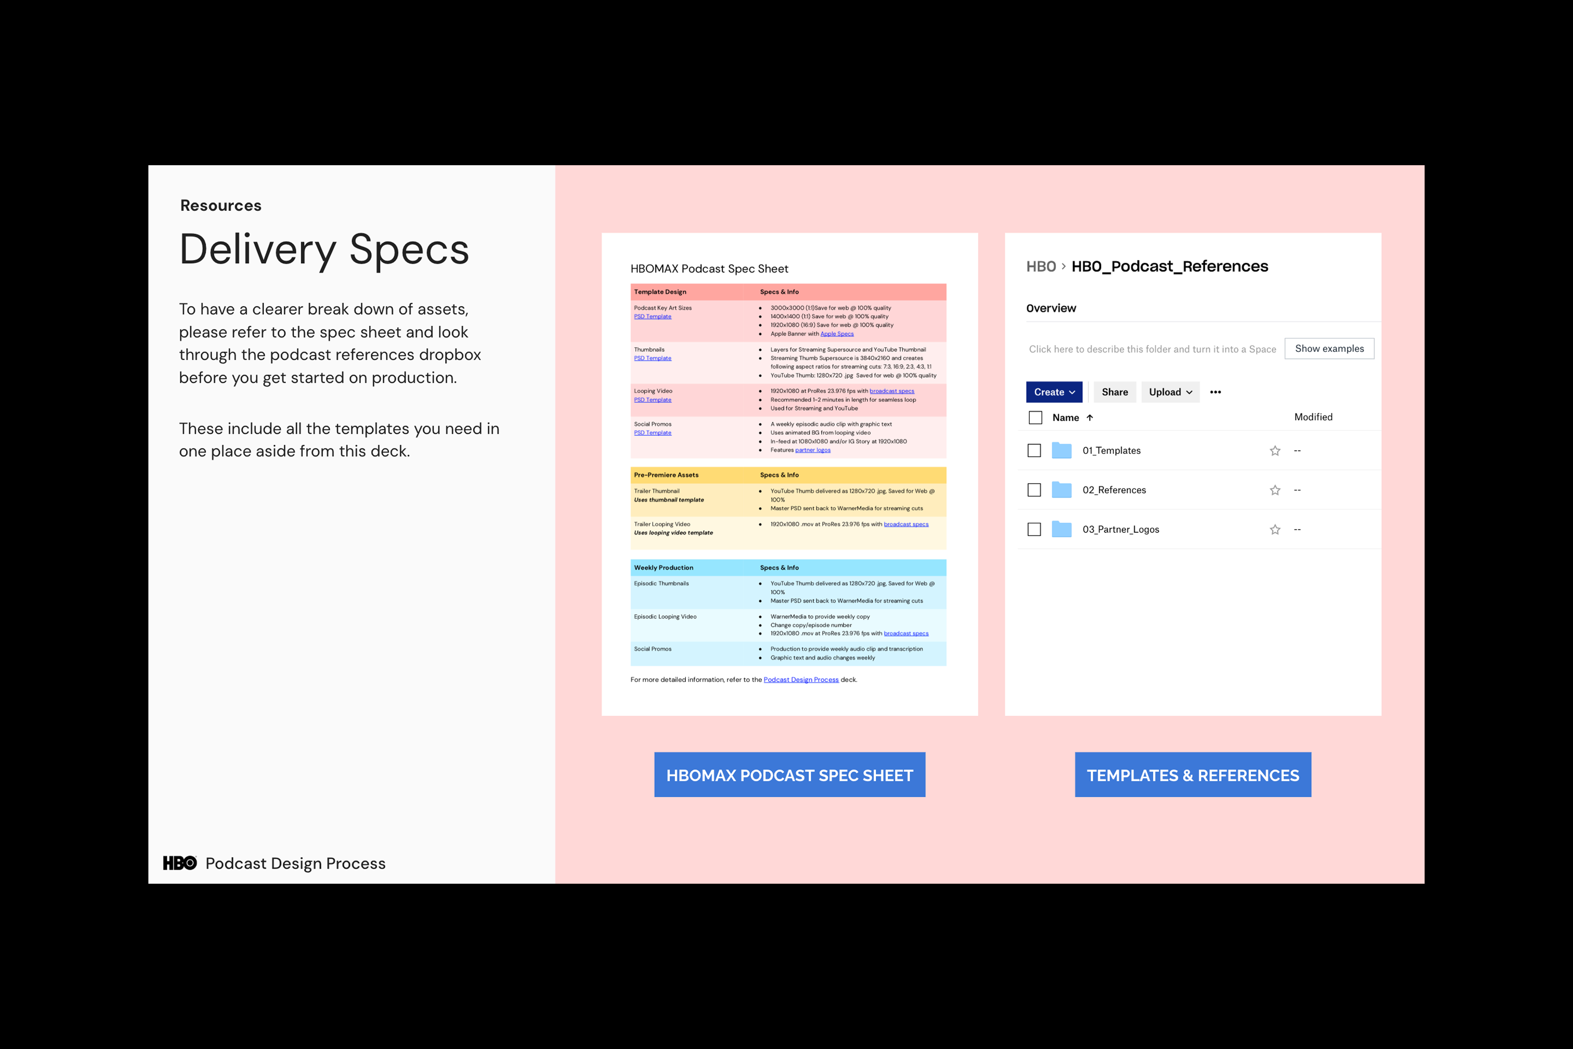1573x1049 pixels.
Task: Click the HBO logo in footer
Action: pos(180,863)
